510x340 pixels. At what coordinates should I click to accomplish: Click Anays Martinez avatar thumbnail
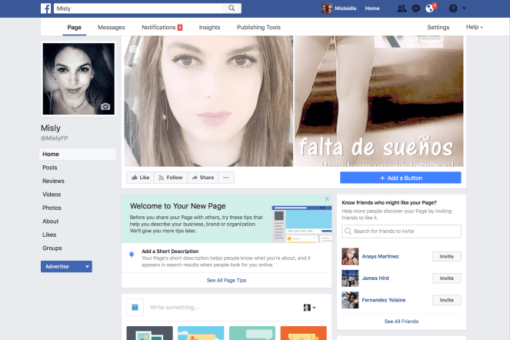pyautogui.click(x=350, y=256)
